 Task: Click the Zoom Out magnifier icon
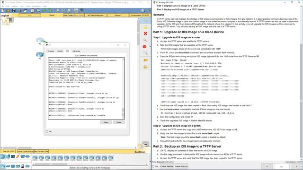[69, 10]
